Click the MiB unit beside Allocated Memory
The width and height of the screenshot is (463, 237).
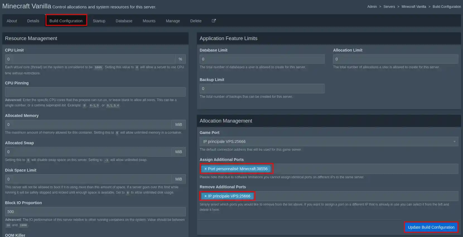point(179,124)
